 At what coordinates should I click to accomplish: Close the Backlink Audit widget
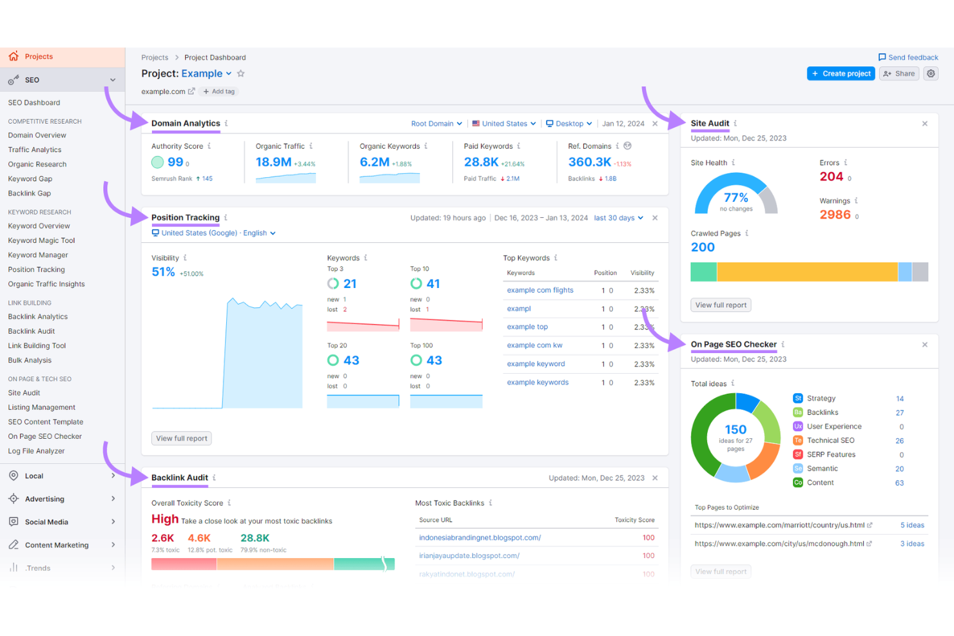655,478
